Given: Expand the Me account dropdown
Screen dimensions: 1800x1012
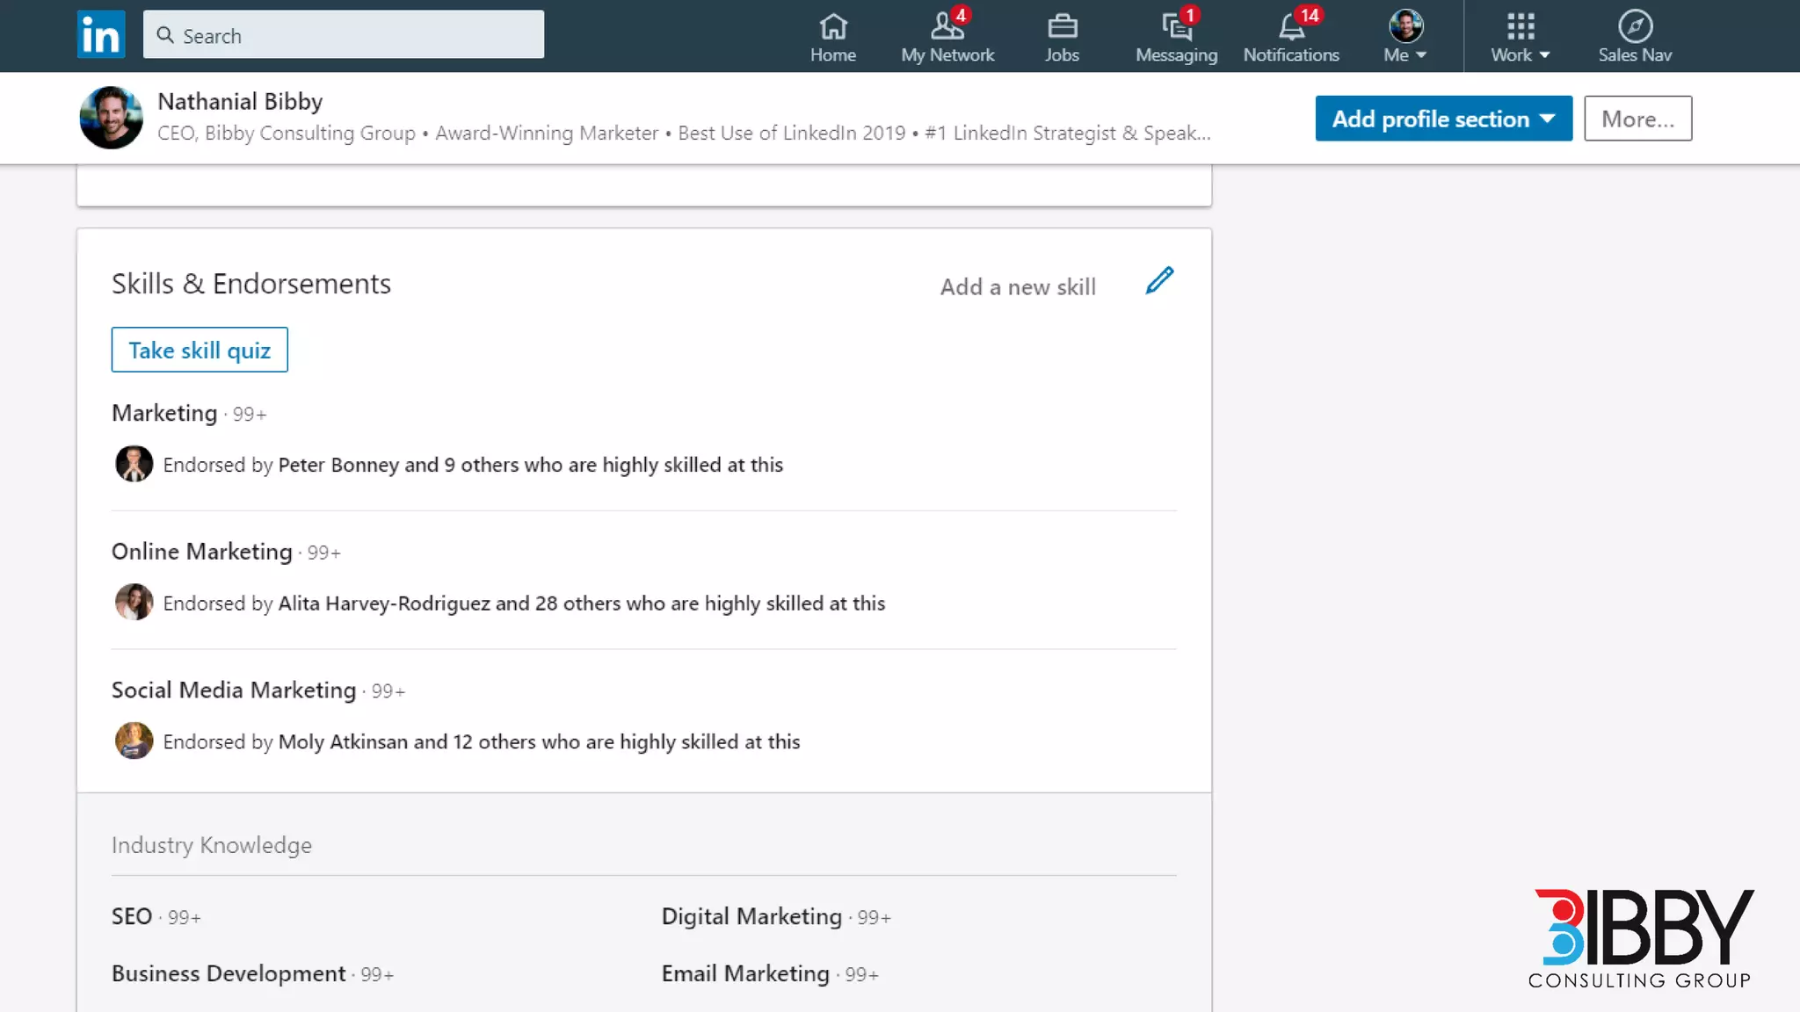Looking at the screenshot, I should pos(1404,37).
